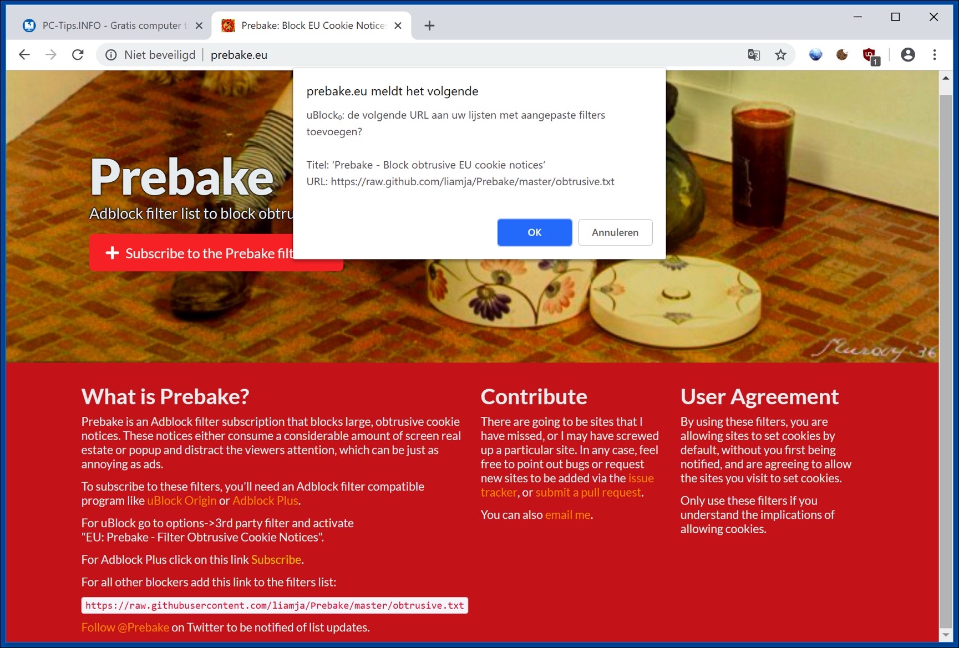Click Subscribe to the Prebake filter button

[x=216, y=253]
